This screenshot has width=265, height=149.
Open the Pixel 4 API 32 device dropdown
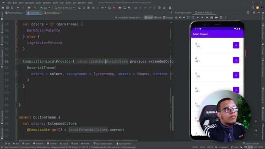pyautogui.click(x=64, y=7)
